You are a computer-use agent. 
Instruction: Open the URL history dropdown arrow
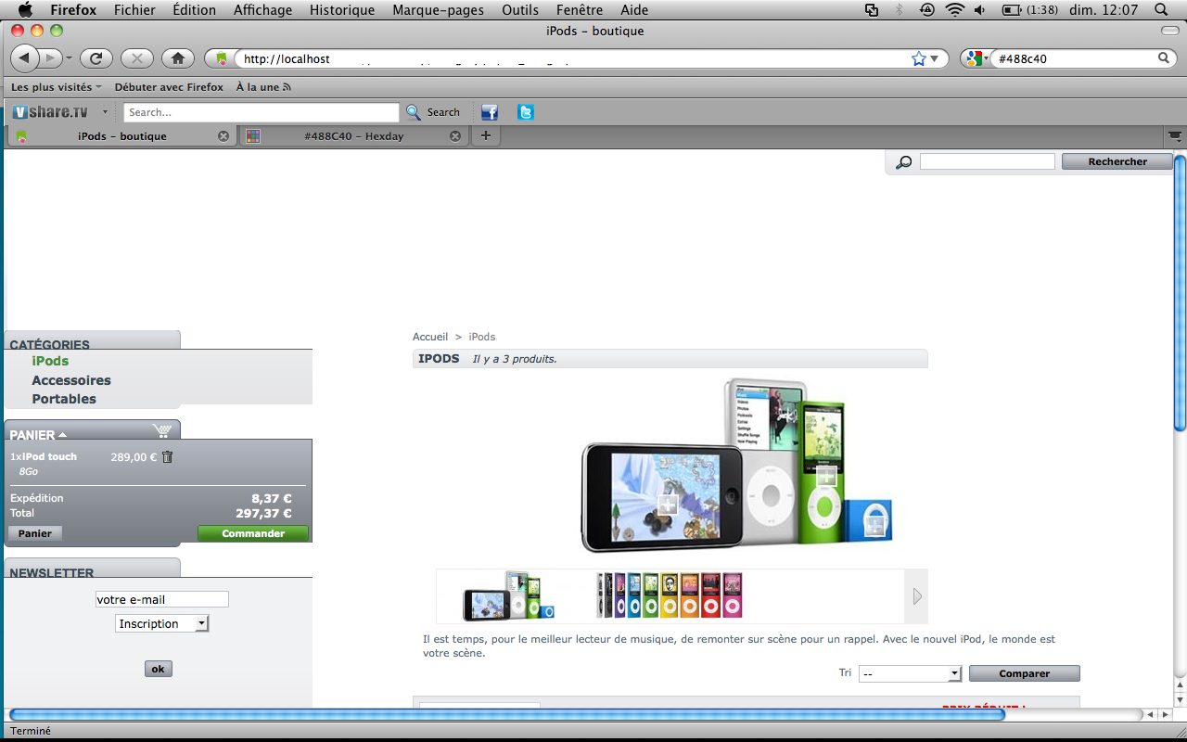click(x=935, y=58)
